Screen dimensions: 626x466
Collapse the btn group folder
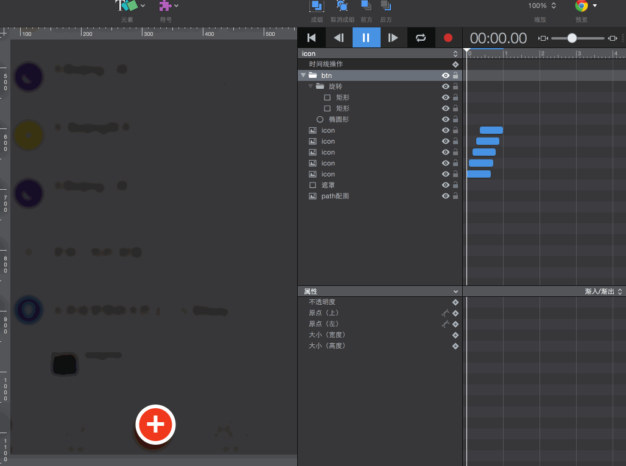pos(303,75)
